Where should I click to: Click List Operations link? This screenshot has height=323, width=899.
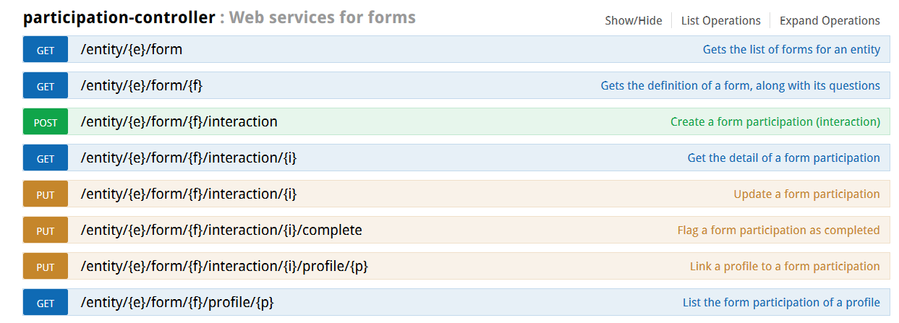(720, 20)
